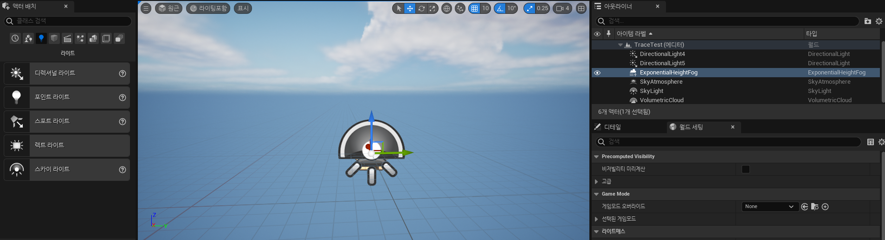Hide ExponentialHeightFog with eye icon

coord(597,73)
